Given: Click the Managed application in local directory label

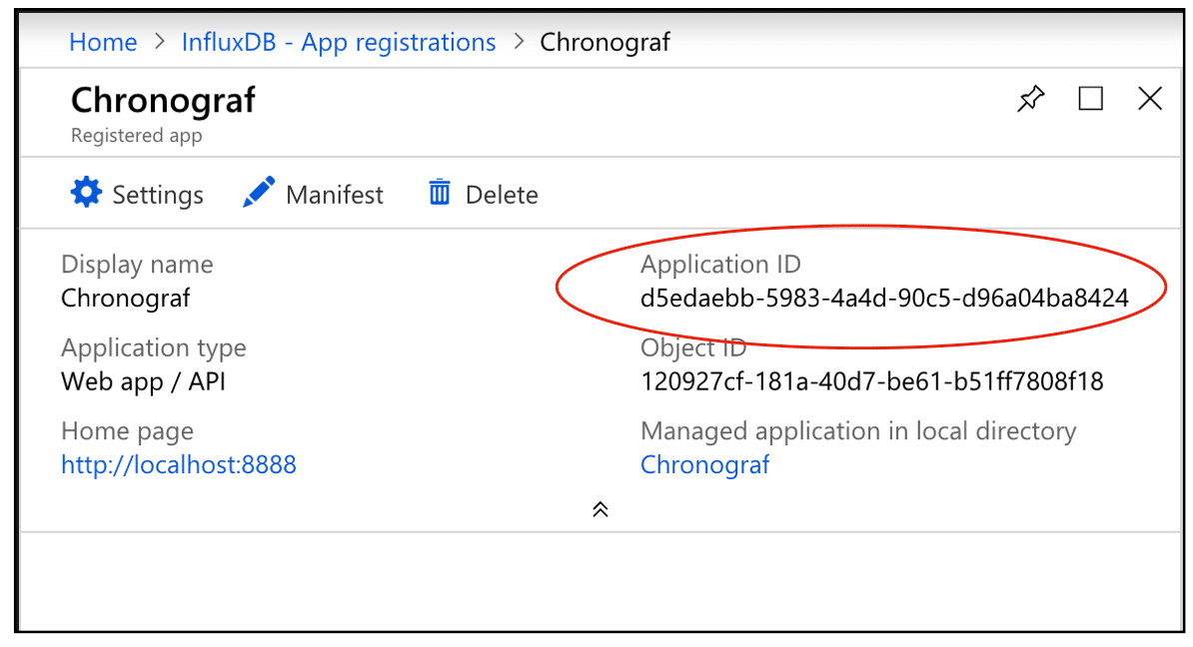Looking at the screenshot, I should [x=858, y=431].
